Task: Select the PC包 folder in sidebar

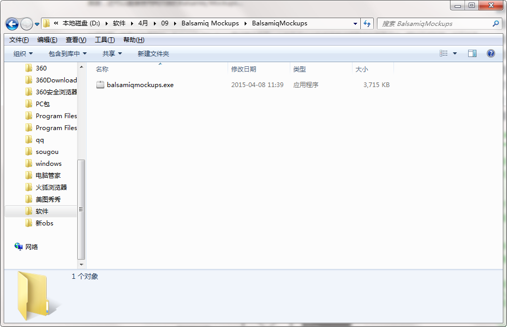Action: 43,104
